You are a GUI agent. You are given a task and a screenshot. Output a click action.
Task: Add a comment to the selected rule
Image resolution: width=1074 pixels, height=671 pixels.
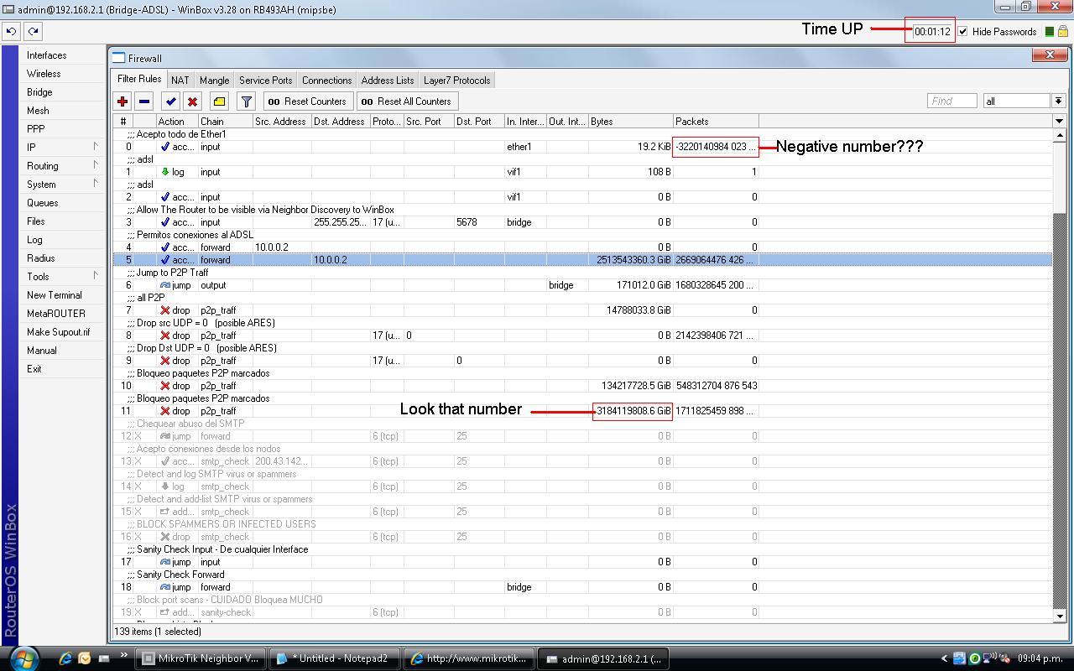point(219,101)
